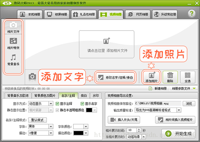Close the 数码大师 window

point(197,3)
